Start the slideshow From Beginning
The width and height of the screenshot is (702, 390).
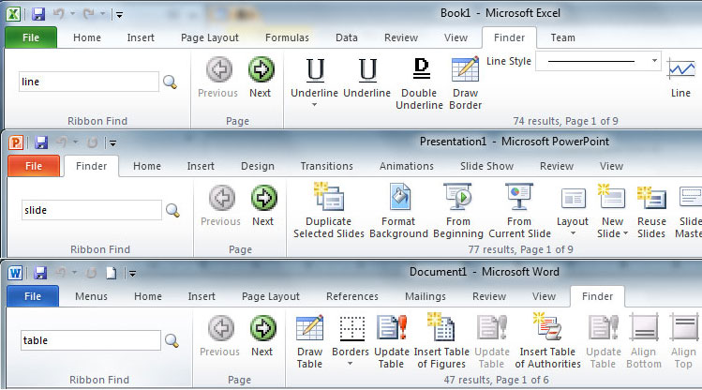458,211
